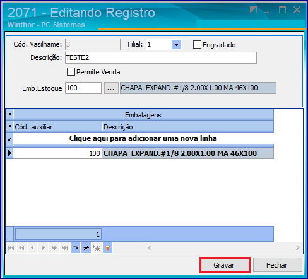
Task: Click the new row asterisk indicator
Action: [9, 139]
